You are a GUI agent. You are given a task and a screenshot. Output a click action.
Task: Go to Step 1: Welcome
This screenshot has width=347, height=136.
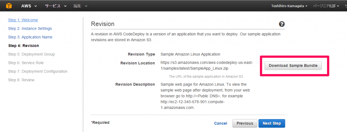click(23, 20)
